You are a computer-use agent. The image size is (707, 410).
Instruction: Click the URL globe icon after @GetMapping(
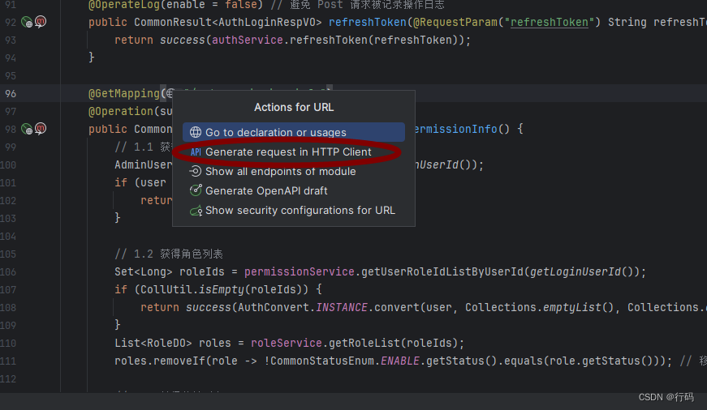170,94
